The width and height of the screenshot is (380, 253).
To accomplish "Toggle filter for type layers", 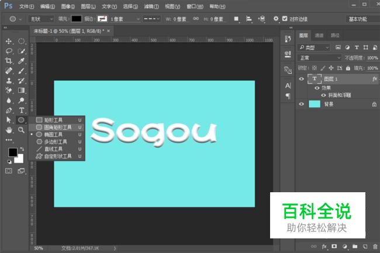I will coord(357,47).
